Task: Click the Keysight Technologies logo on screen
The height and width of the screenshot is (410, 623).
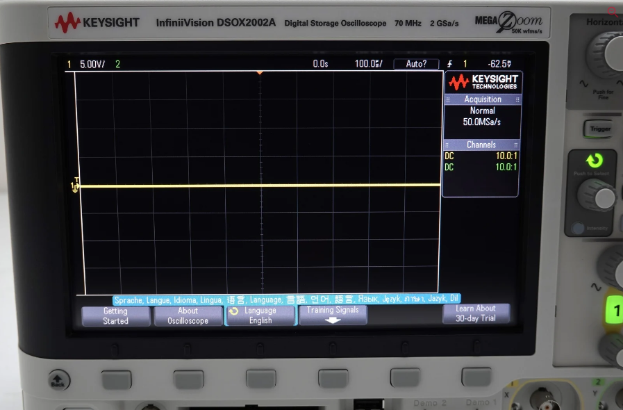Action: 483,82
